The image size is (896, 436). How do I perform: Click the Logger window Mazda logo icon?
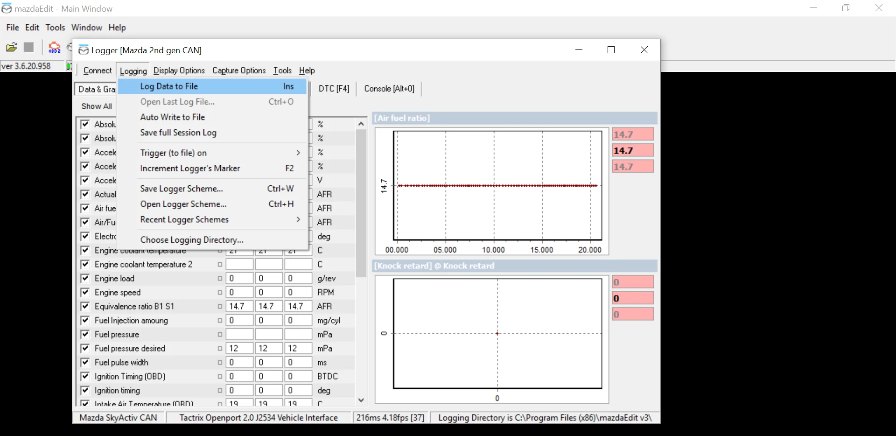[x=84, y=50]
